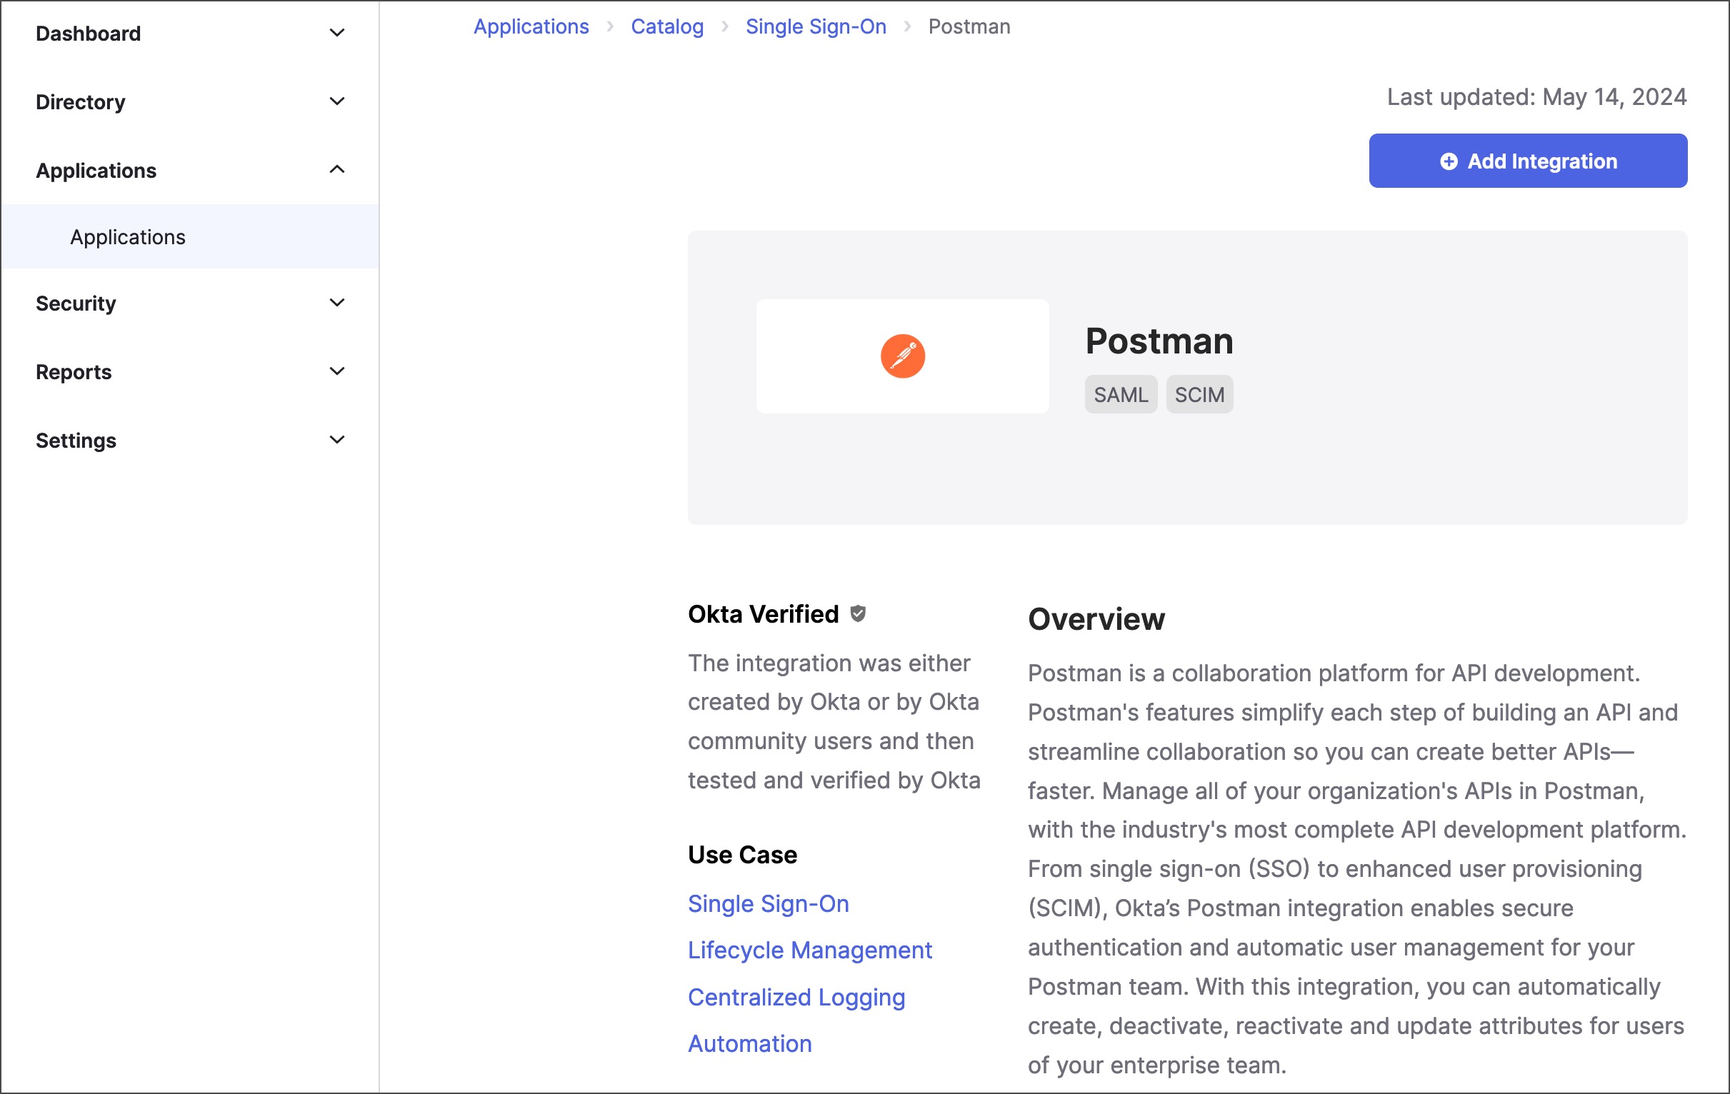
Task: Click the Okta Verified shield icon
Action: click(858, 613)
